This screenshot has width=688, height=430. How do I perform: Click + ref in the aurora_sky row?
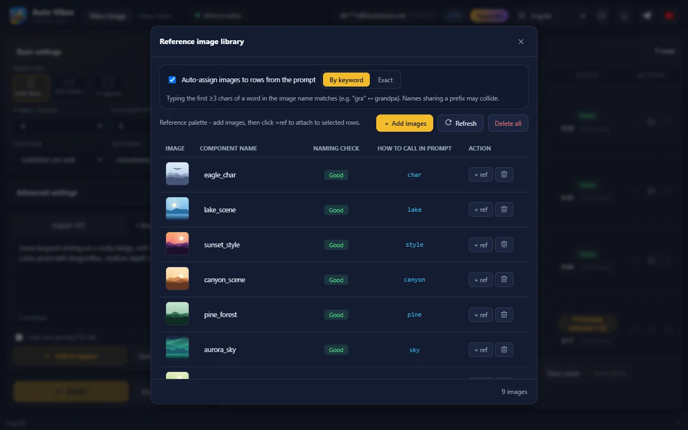pos(481,349)
